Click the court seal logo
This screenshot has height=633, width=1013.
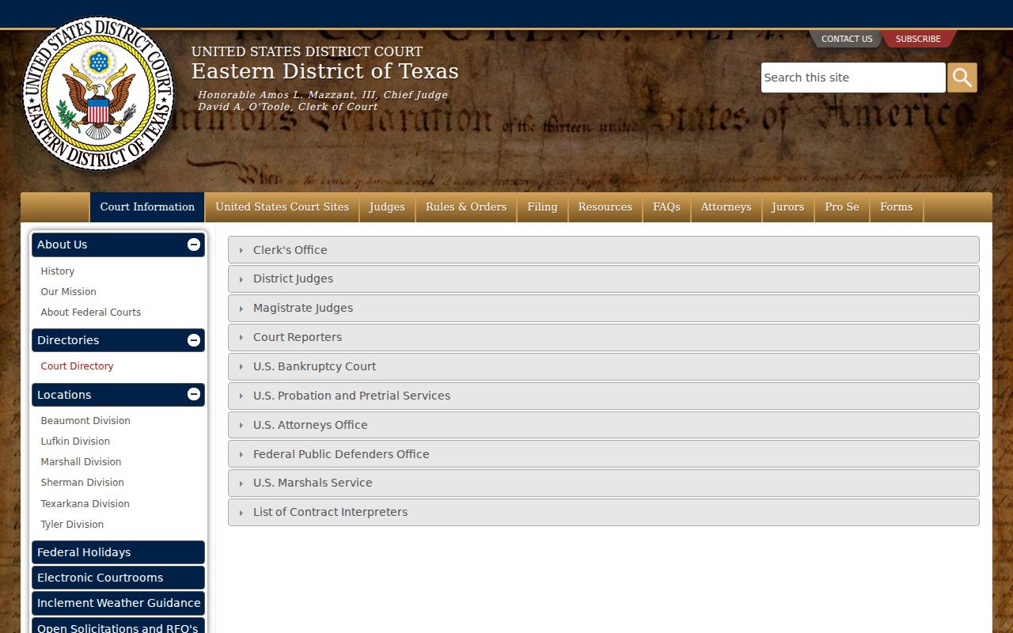(99, 93)
